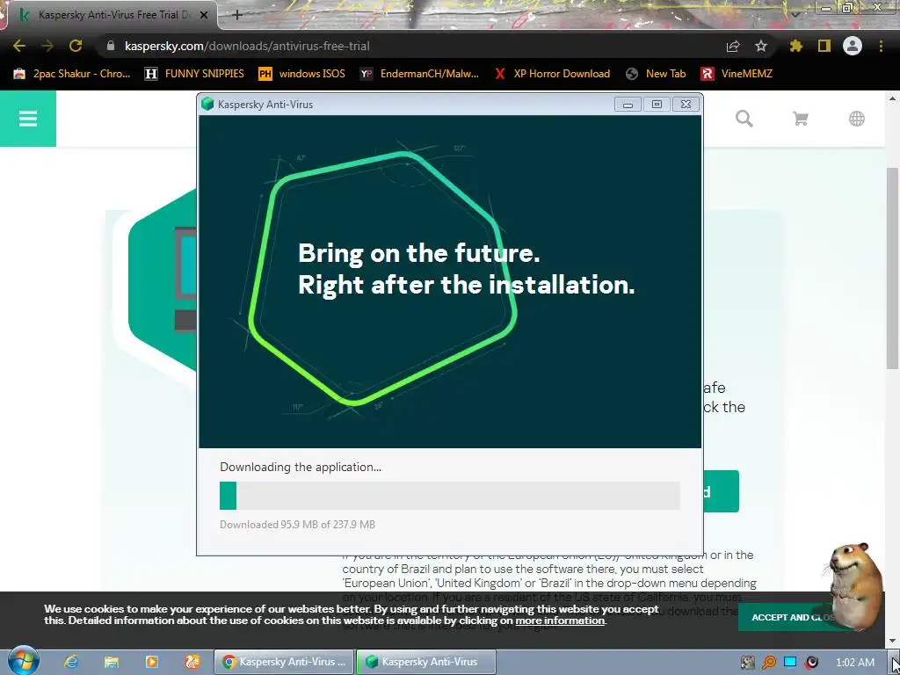Bookmark this page with the star icon

[761, 46]
